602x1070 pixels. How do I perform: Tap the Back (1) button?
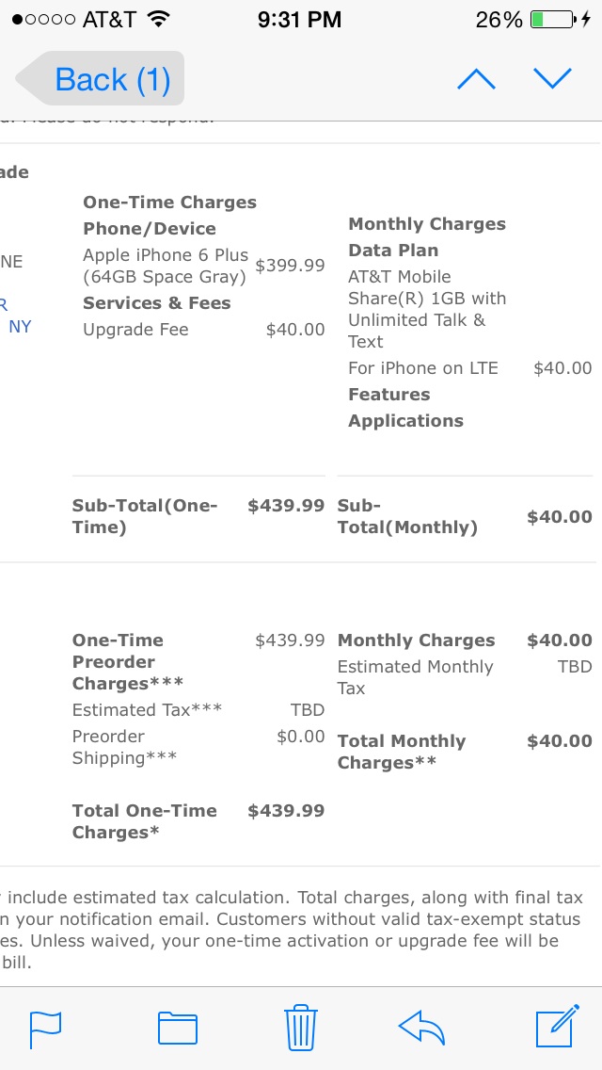click(x=101, y=78)
